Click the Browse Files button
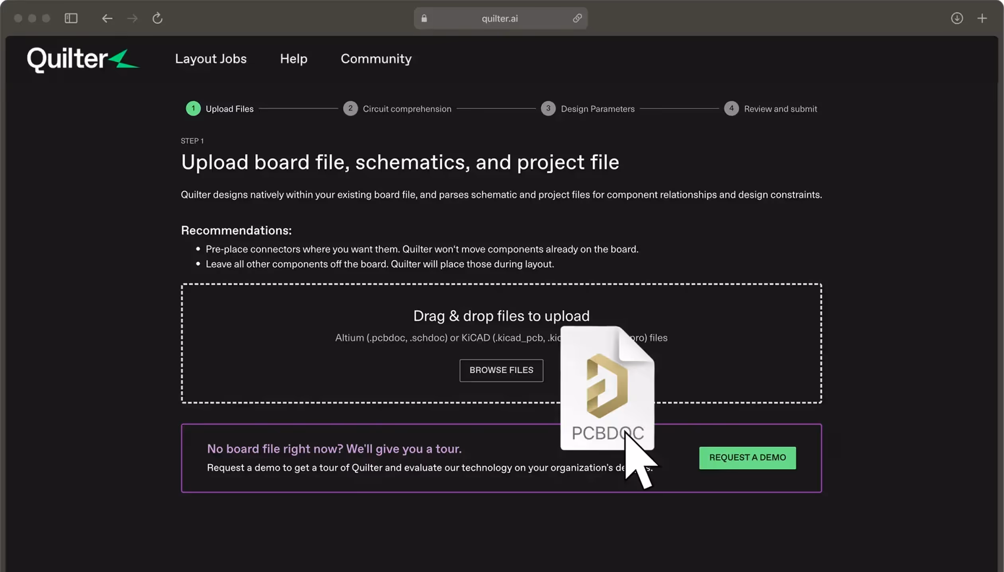 pos(501,370)
